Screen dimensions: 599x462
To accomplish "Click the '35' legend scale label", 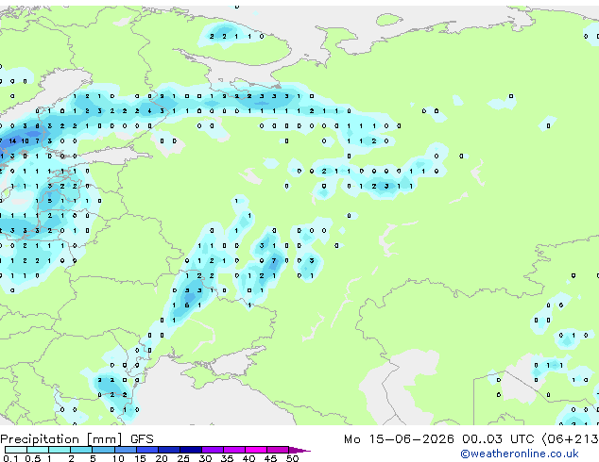I will coord(227,458).
